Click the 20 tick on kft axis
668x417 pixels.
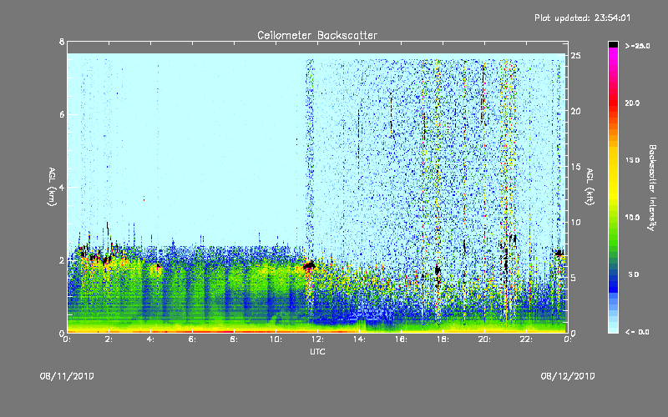(x=576, y=111)
